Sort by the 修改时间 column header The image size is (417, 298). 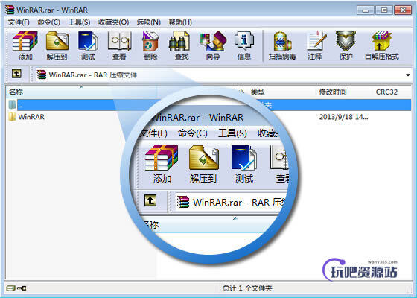(x=333, y=92)
